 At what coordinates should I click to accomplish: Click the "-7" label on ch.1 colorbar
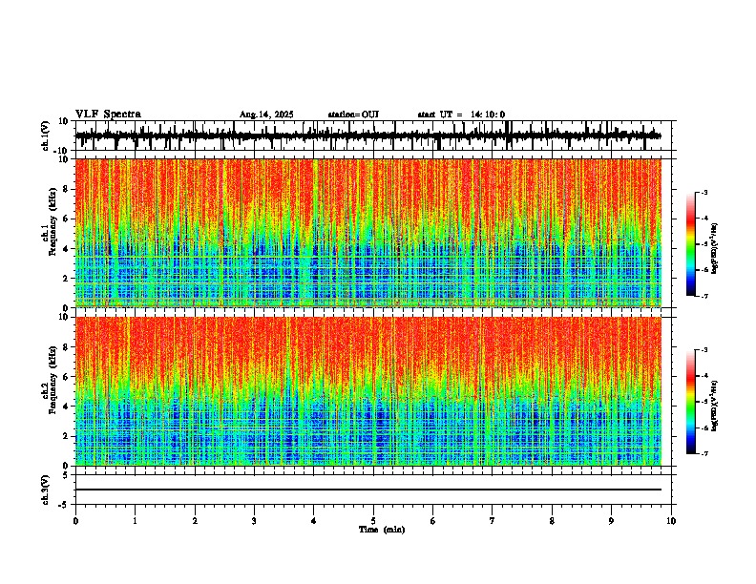(x=703, y=296)
